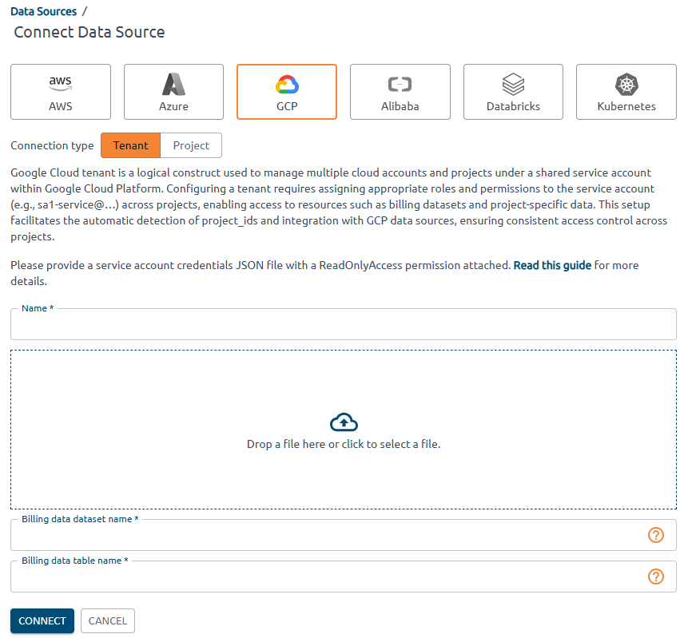Choose the Kubernetes helm wheel icon
Screen dimensions: 684x638
point(626,84)
